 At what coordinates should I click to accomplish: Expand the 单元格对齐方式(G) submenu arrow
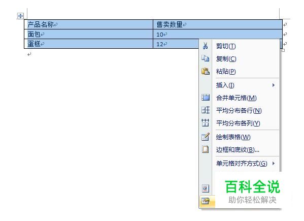(274, 163)
